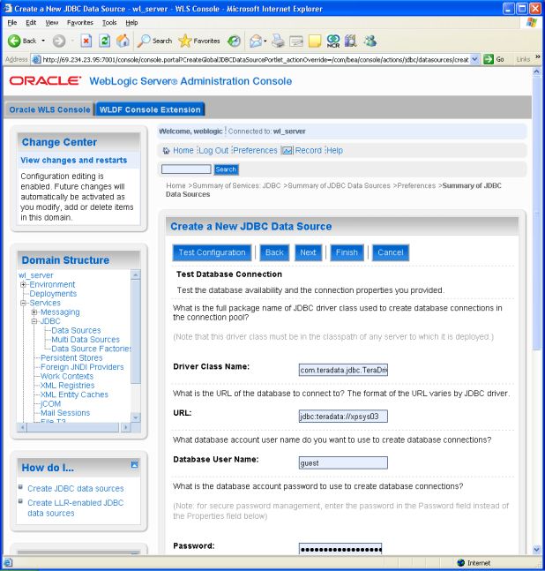Expand the Environment tree node

tap(24, 285)
